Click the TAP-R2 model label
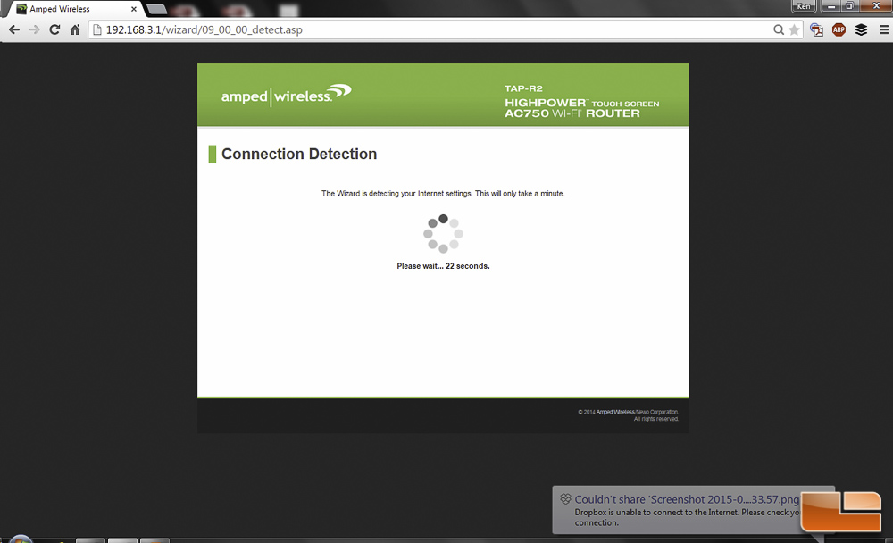Screen dimensions: 893x543 pyautogui.click(x=523, y=88)
